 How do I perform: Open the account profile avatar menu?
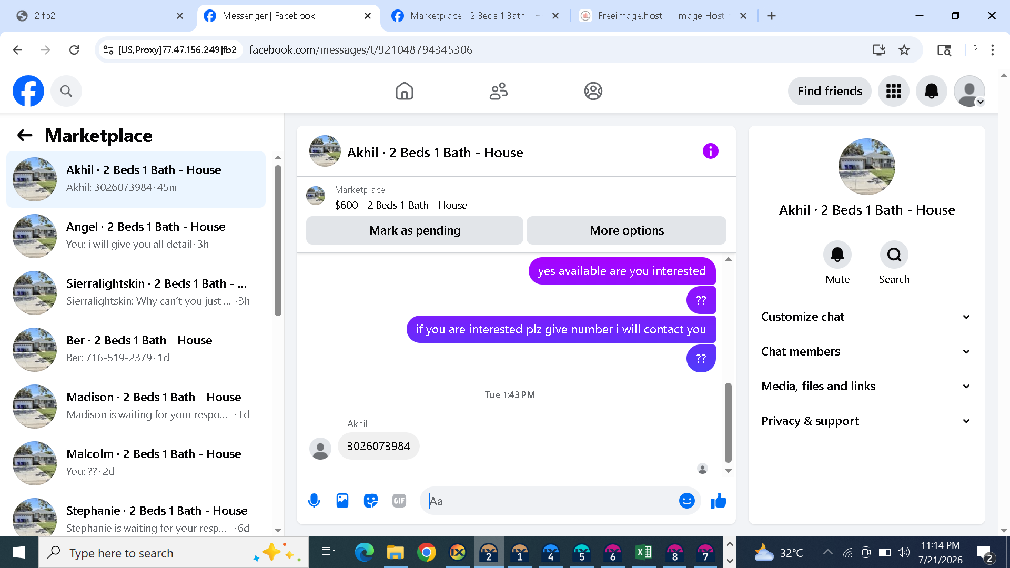coord(969,91)
